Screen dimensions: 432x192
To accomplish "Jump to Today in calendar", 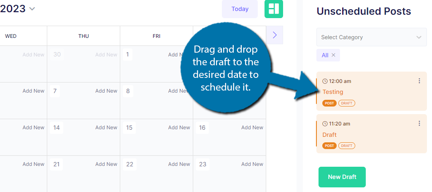I will tap(240, 9).
